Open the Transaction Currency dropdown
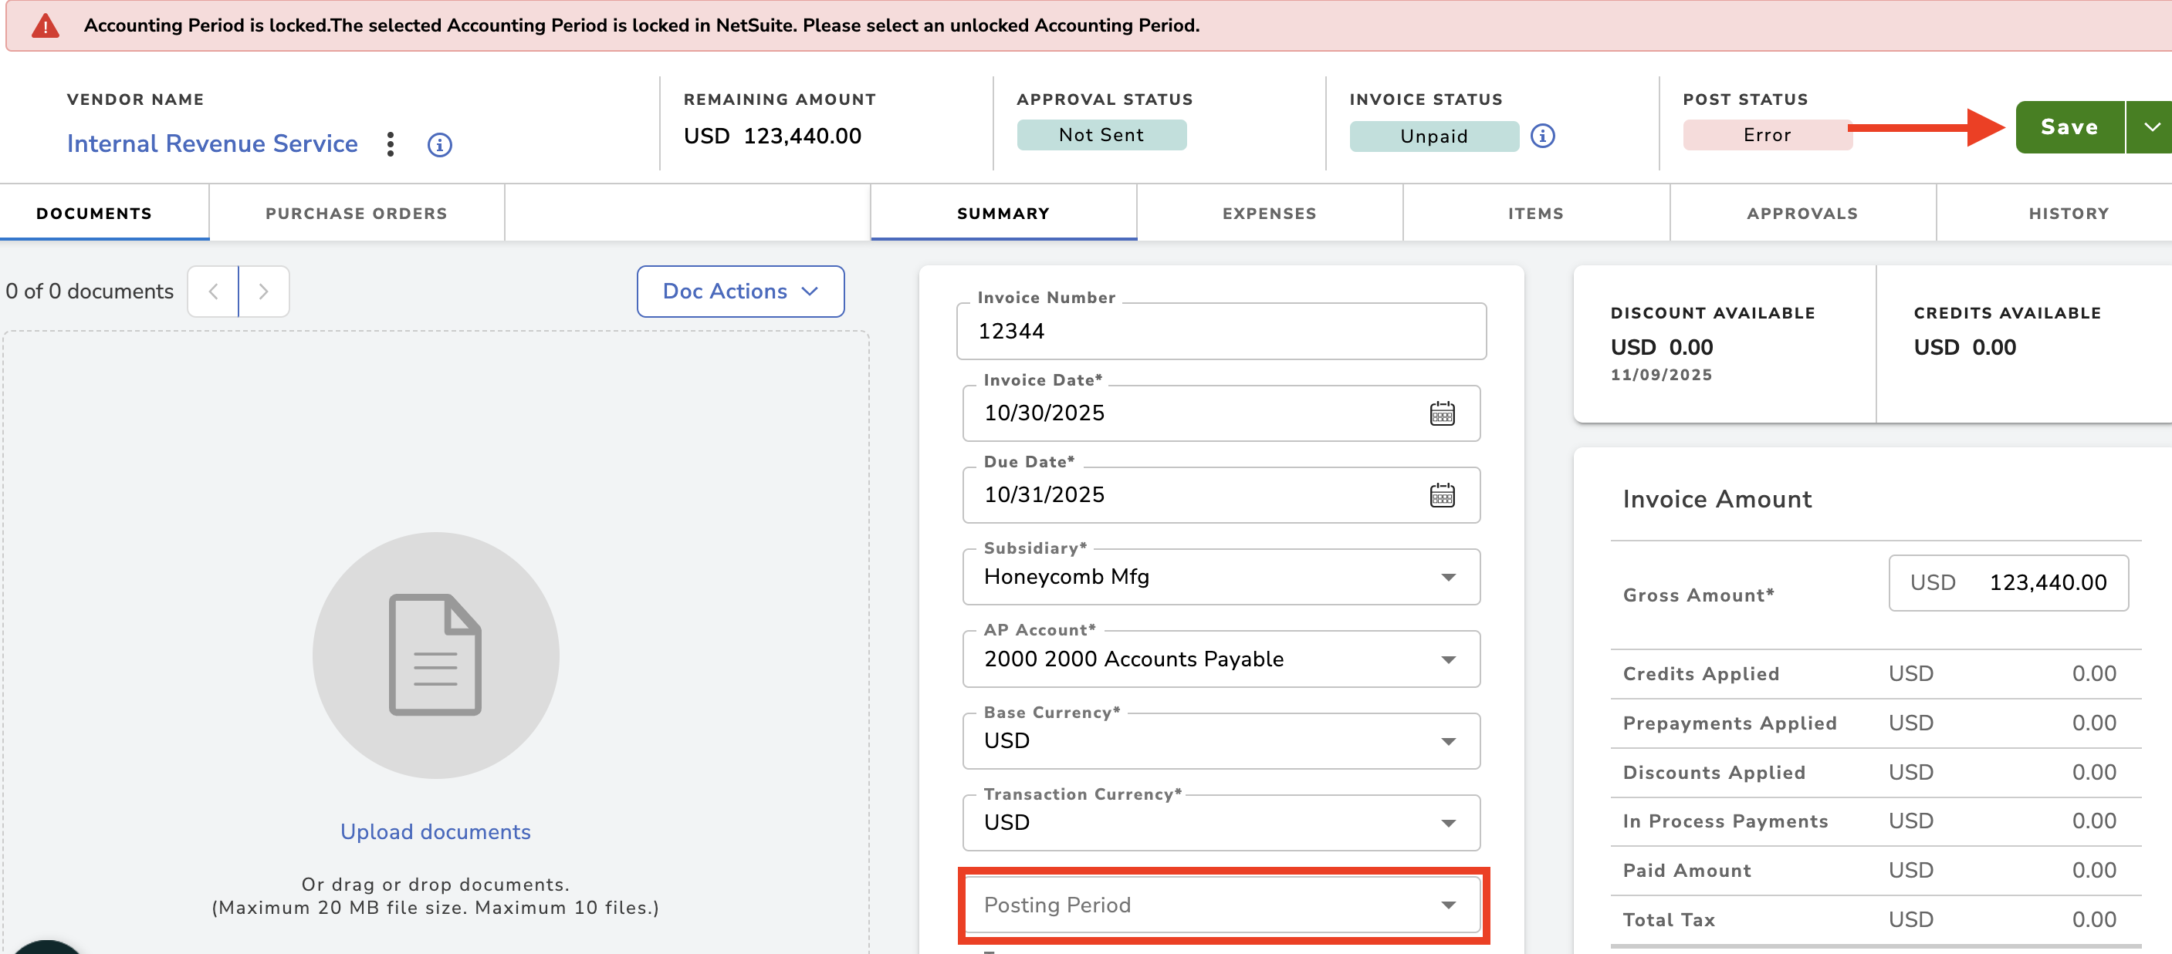This screenshot has width=2172, height=954. pos(1222,821)
